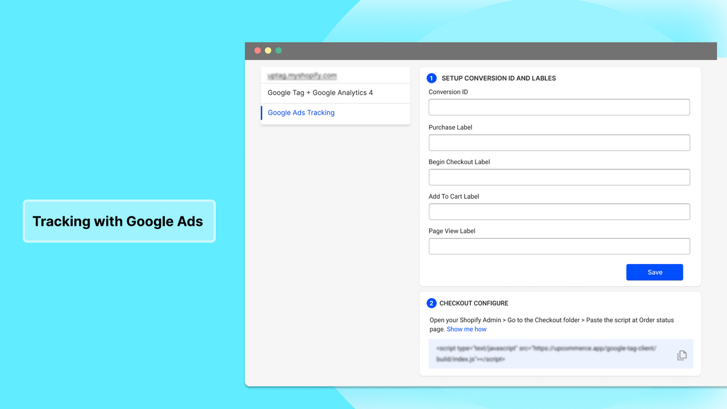This screenshot has width=727, height=409.
Task: Click the green maximize window dot
Action: tap(278, 51)
